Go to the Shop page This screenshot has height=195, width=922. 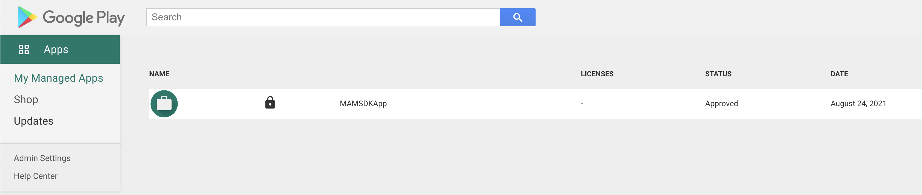[26, 100]
